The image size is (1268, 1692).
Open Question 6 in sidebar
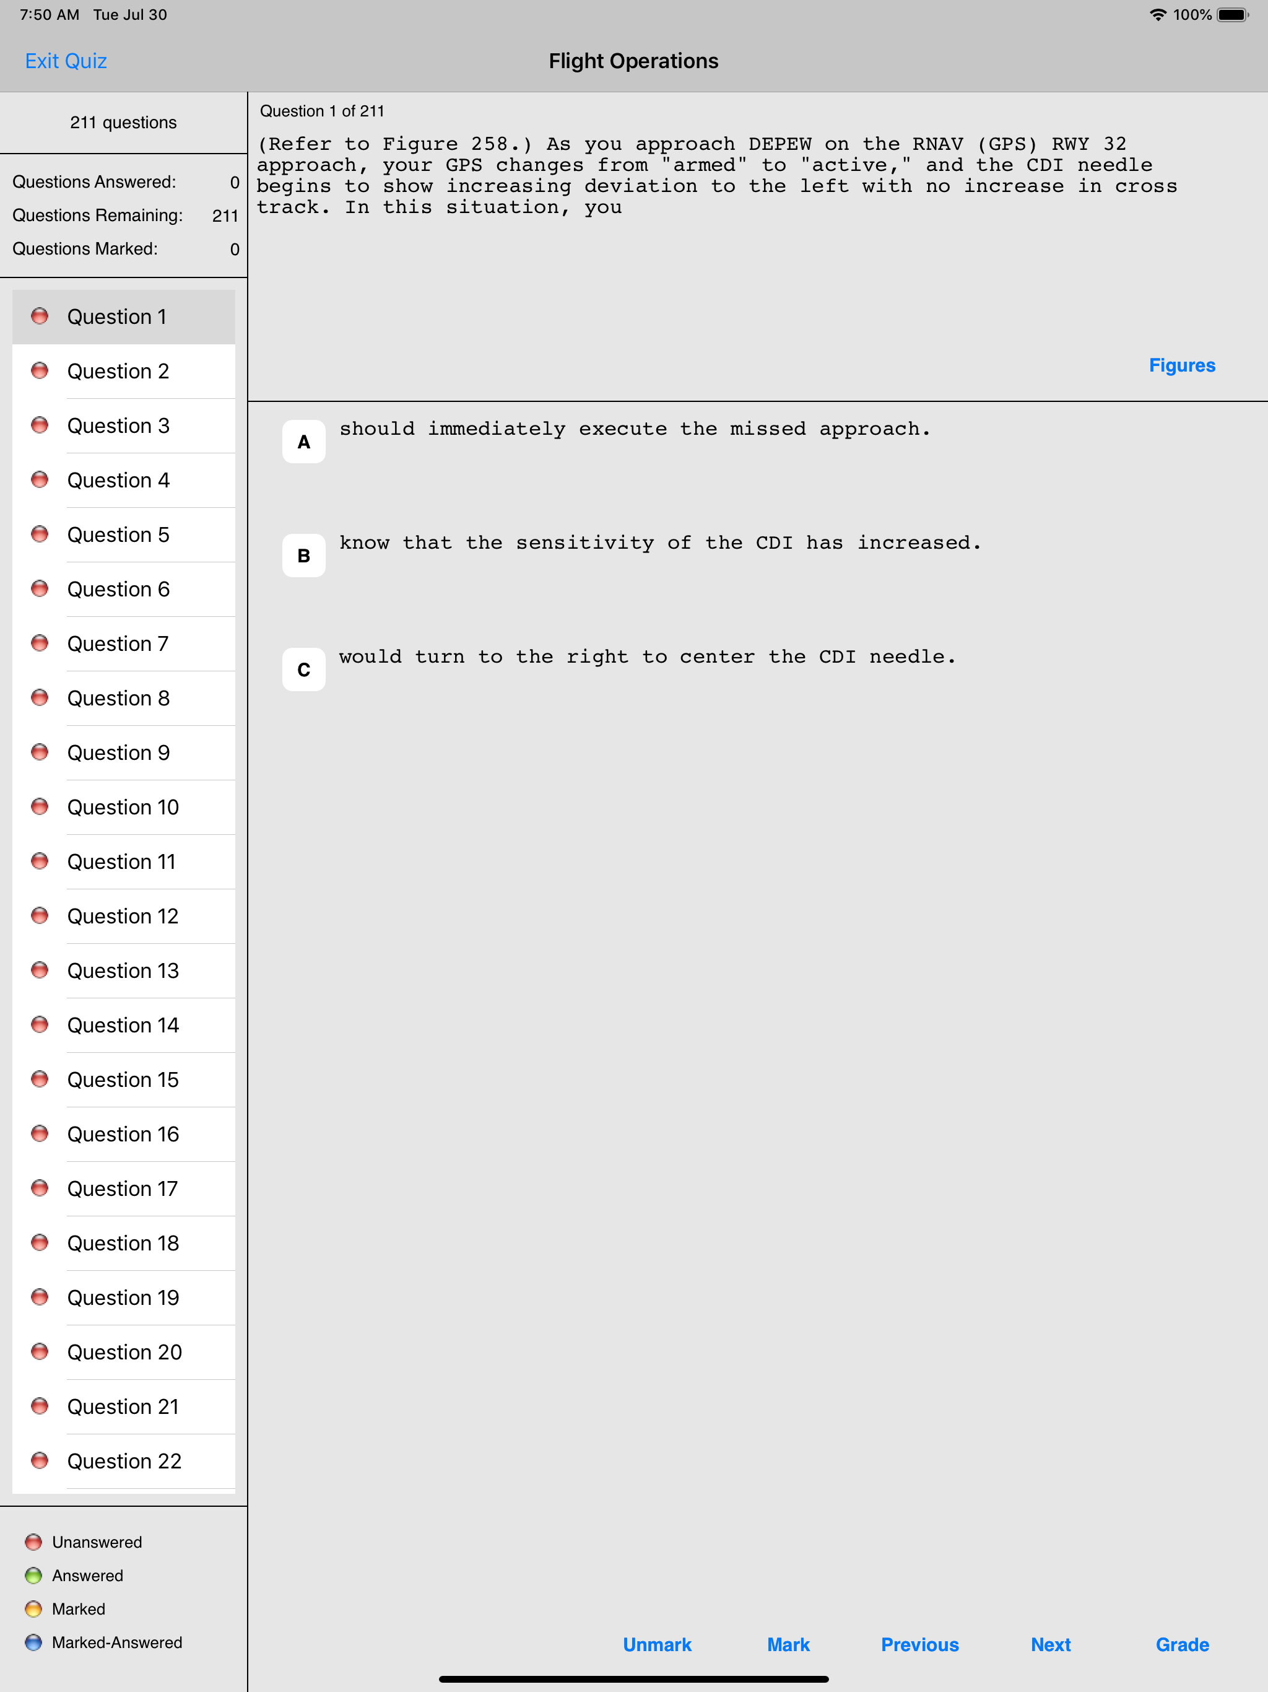click(x=123, y=590)
